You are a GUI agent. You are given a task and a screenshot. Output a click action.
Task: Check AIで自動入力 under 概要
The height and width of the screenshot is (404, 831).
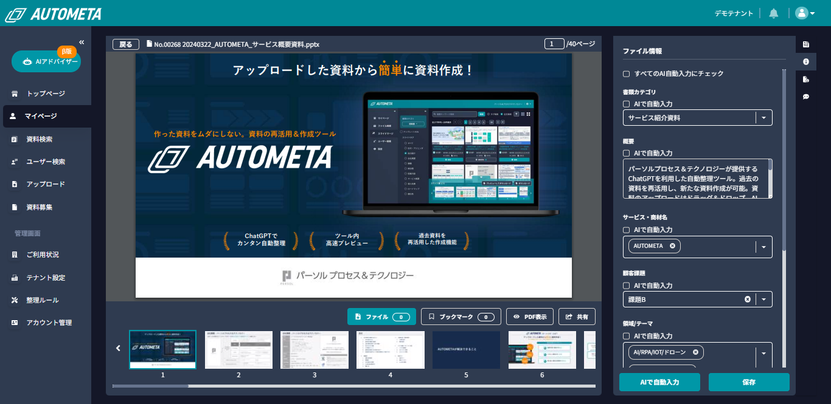point(627,153)
